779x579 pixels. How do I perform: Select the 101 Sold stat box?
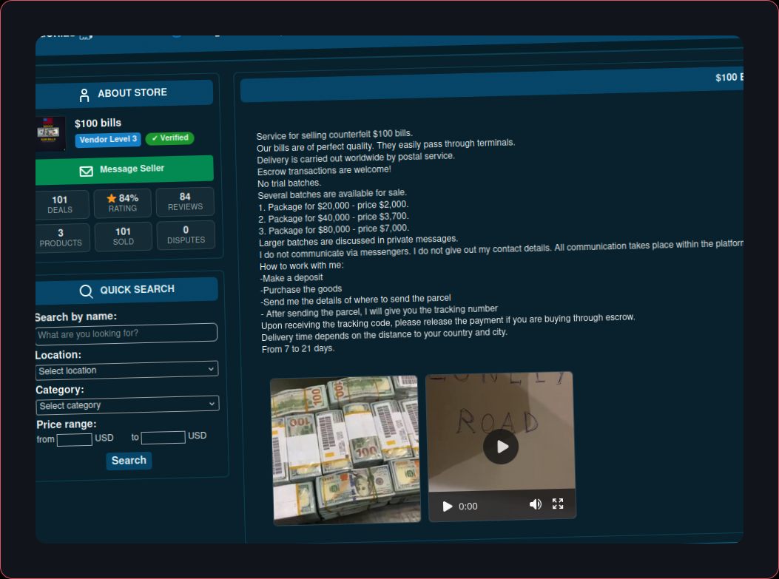(x=124, y=237)
